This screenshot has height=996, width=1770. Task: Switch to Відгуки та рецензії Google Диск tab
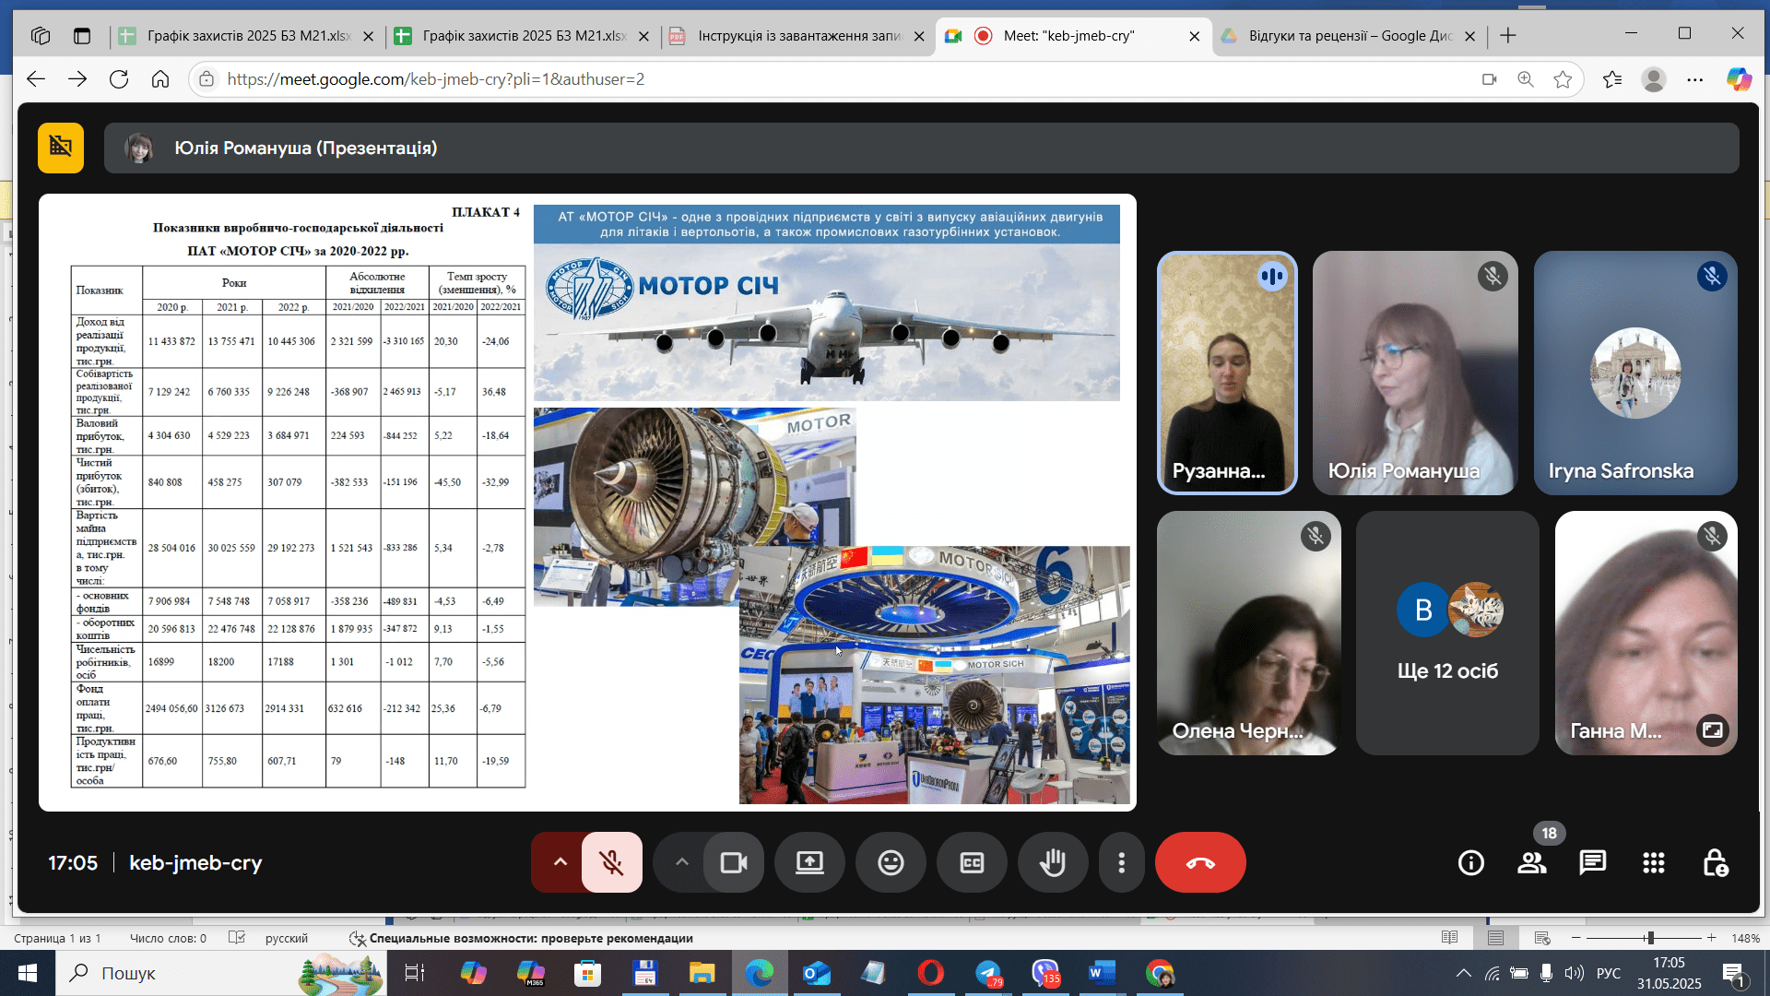pos(1349,36)
